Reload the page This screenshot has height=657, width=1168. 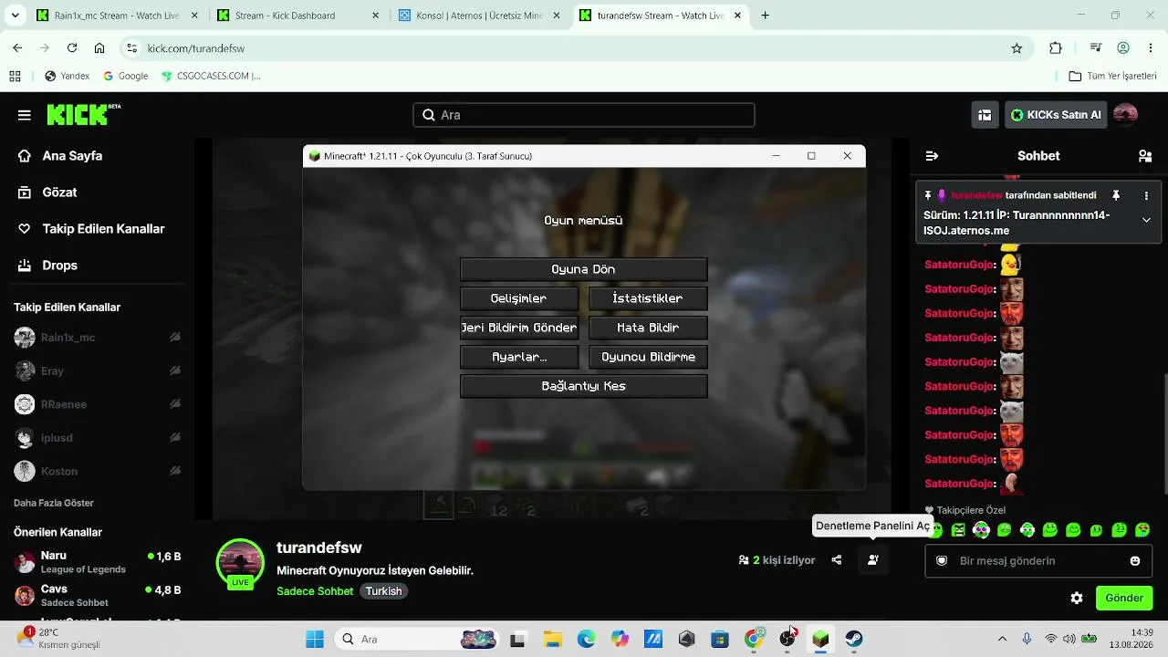72,48
